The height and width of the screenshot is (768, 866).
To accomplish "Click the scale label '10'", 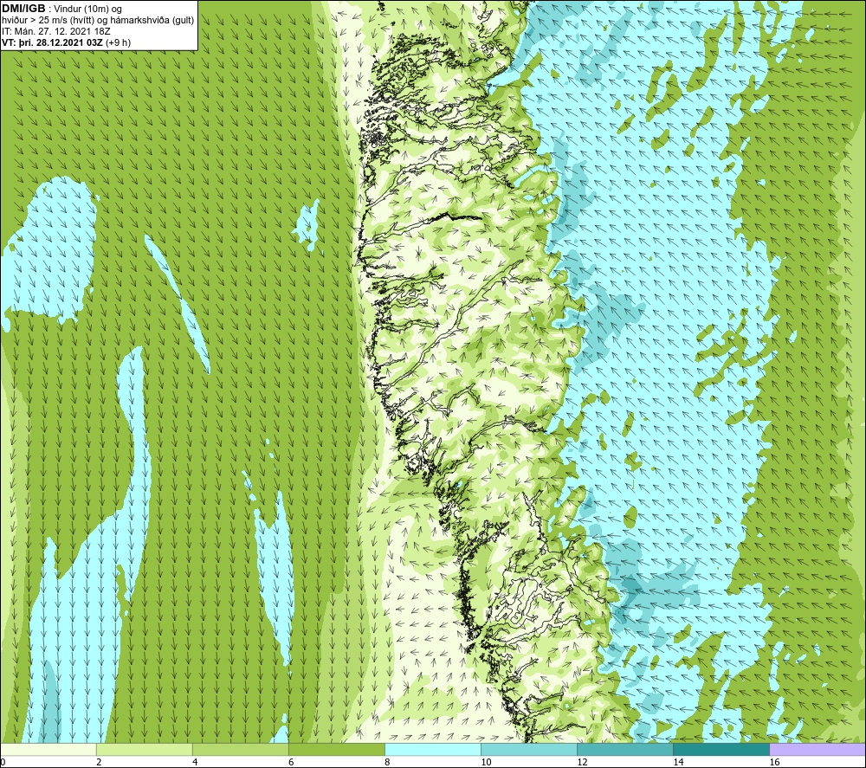I will click(486, 762).
